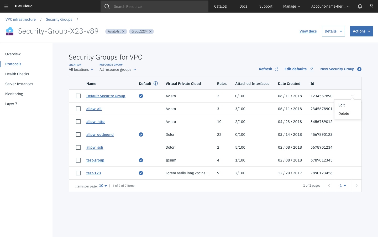378x237 pixels.
Task: Expand the All resource groups dropdown
Action: 118,69
